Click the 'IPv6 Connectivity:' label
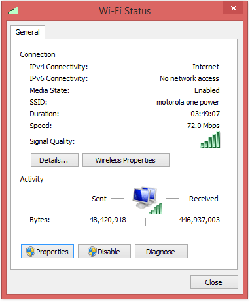The height and width of the screenshot is (302, 250). tap(59, 78)
